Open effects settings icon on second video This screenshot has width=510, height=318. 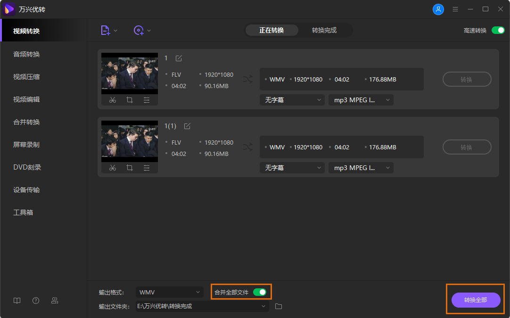(147, 168)
